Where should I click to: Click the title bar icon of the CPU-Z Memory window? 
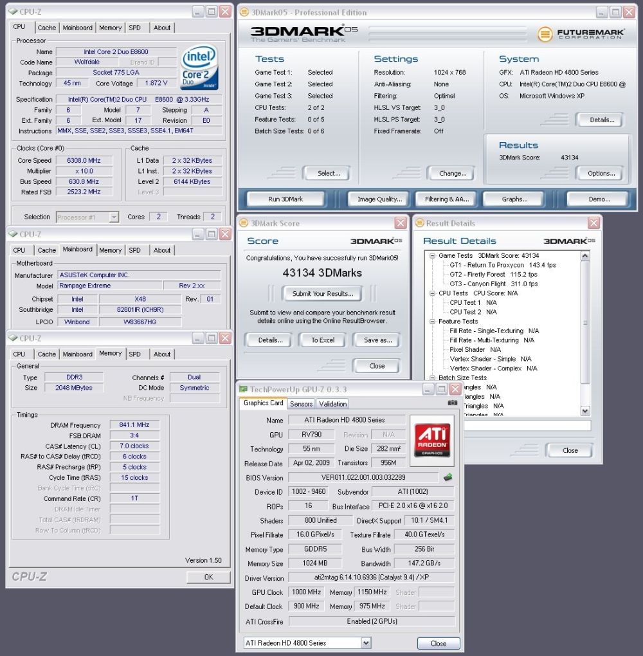point(13,338)
